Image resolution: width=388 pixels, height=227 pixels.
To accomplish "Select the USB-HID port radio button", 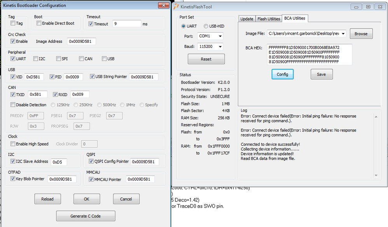I will pyautogui.click(x=206, y=26).
